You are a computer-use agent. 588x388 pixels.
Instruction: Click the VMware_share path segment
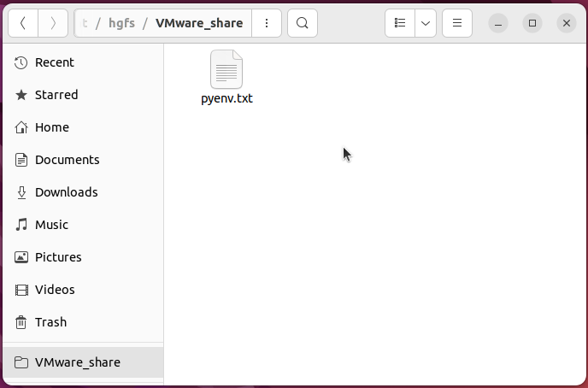199,23
